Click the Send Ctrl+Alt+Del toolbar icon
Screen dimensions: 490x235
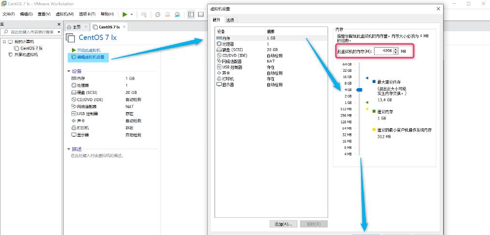(144, 14)
